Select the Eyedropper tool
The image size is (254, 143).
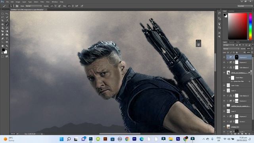click(x=7, y=21)
